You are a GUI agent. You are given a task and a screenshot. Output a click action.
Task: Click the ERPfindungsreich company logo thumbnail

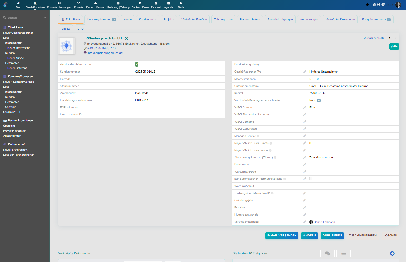[x=67, y=46]
